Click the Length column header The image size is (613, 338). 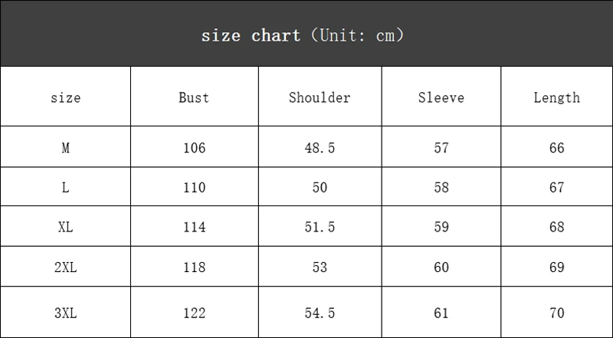click(x=557, y=97)
